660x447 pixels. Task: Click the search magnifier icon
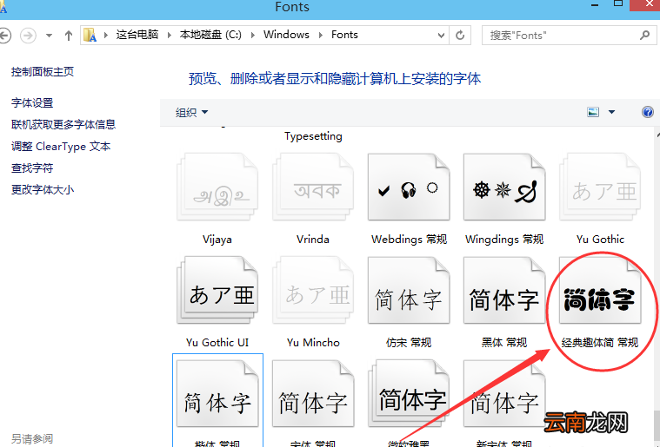click(x=644, y=36)
